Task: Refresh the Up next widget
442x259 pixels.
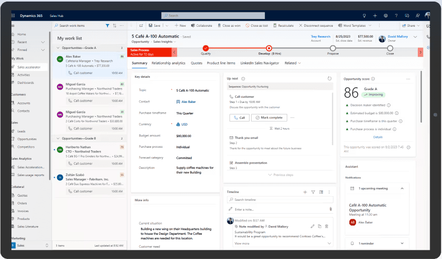Action: pyautogui.click(x=329, y=78)
